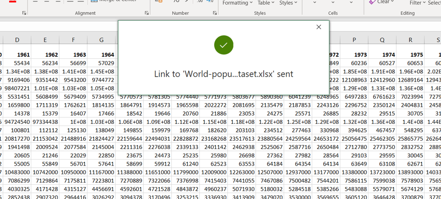Viewport: 441px width, 199px height.
Task: Select the cell containing 12689164
Action: point(411,80)
